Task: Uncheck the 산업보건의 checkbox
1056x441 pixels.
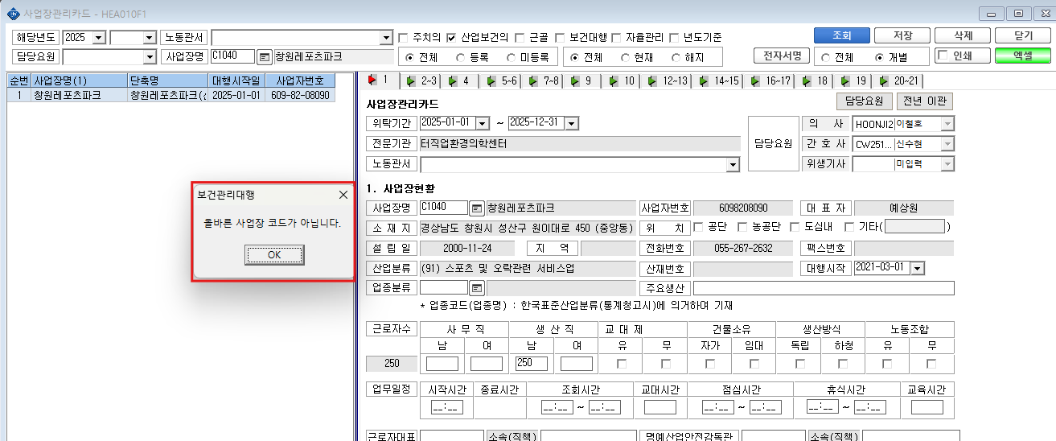Action: coord(452,37)
